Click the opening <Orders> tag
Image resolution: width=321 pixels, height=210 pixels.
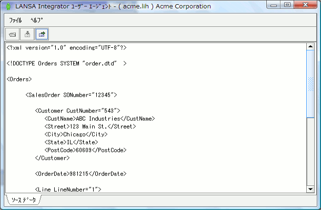tap(19, 79)
